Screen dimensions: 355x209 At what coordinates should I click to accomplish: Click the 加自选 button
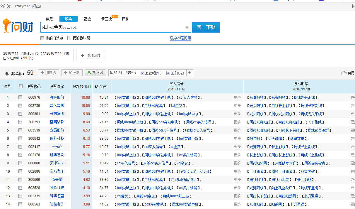tap(49, 73)
